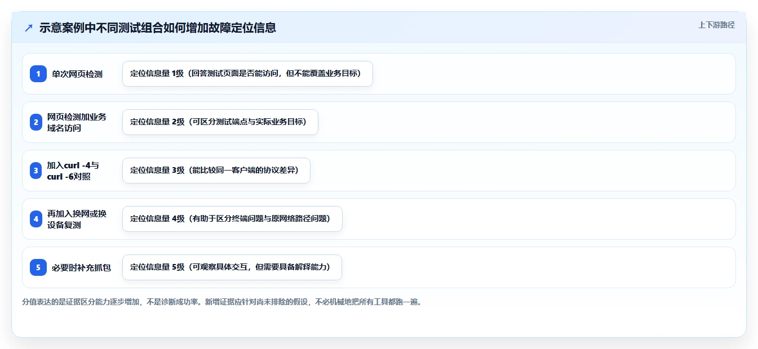Click the 定位信息量 5级 description box
Image resolution: width=758 pixels, height=349 pixels.
click(232, 267)
